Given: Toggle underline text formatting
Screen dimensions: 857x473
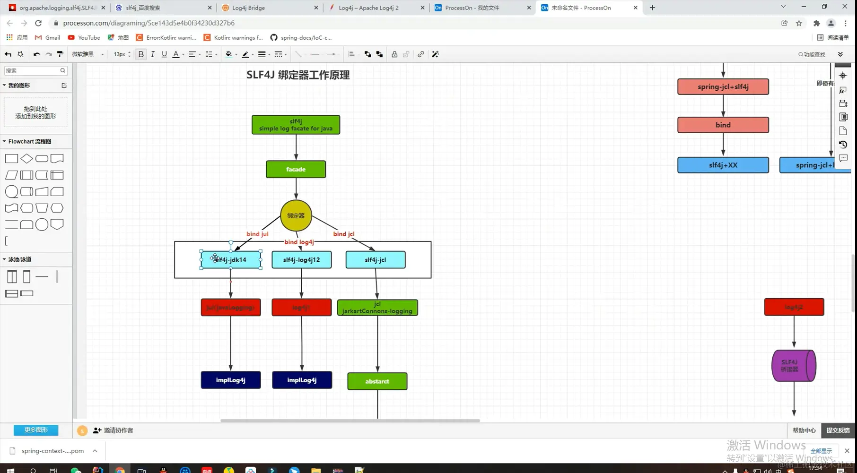Looking at the screenshot, I should click(x=164, y=54).
